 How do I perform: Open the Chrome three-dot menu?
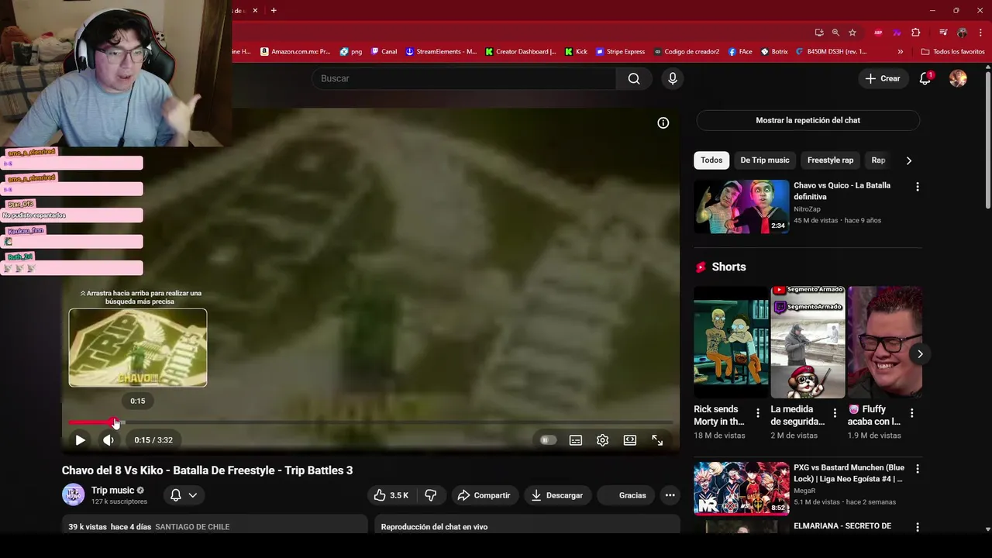(x=980, y=33)
